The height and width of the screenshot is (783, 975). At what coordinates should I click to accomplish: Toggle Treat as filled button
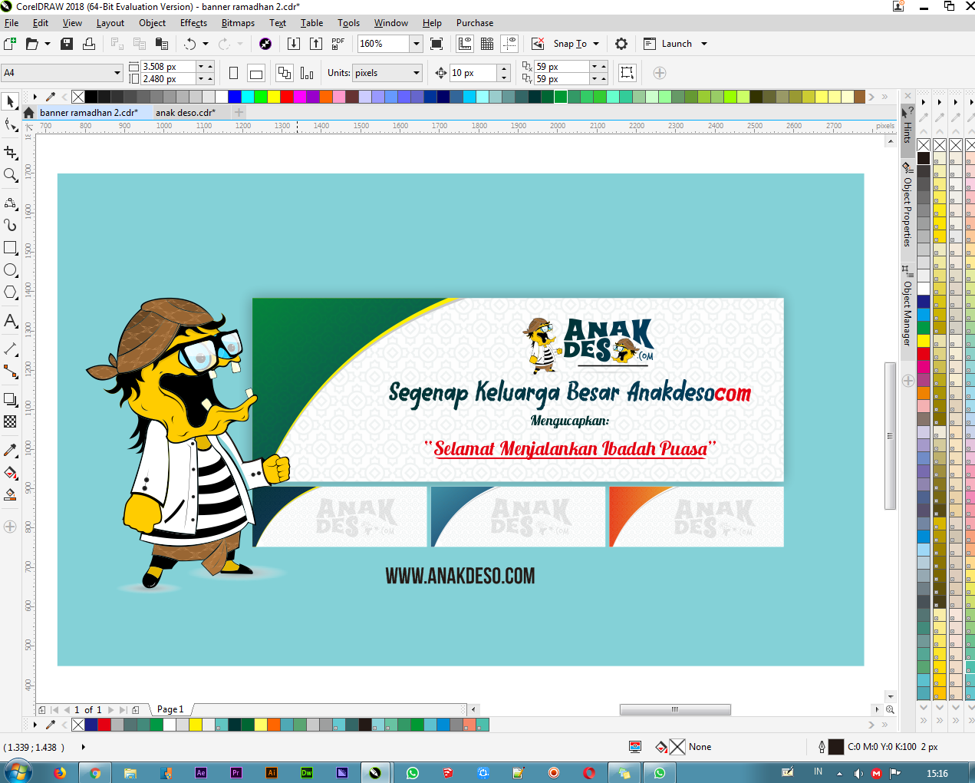coord(627,73)
